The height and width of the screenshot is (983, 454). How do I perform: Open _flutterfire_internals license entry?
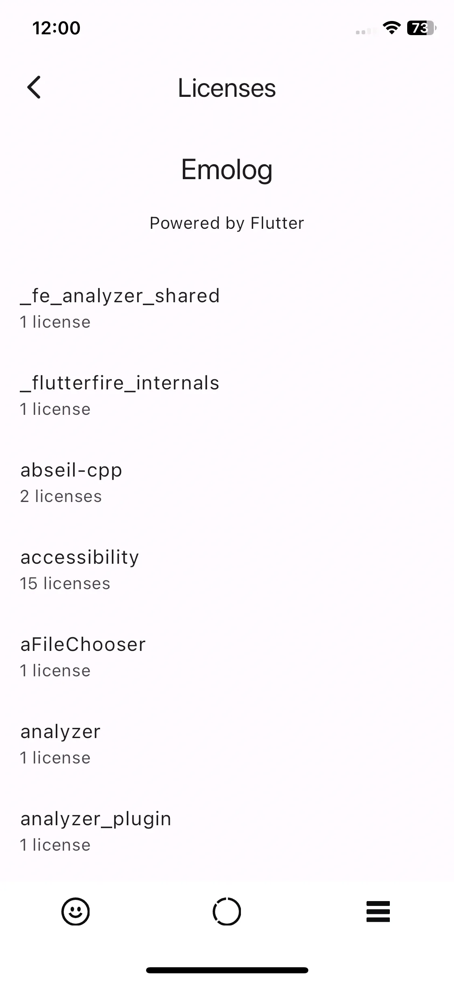227,395
